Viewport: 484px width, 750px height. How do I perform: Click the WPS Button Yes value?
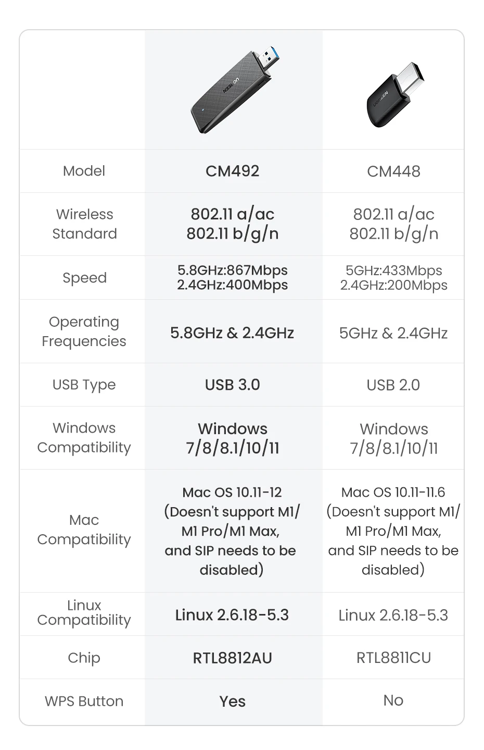point(233,702)
